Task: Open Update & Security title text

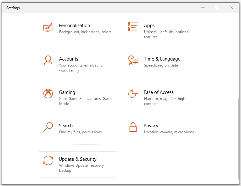Action: [x=77, y=159]
